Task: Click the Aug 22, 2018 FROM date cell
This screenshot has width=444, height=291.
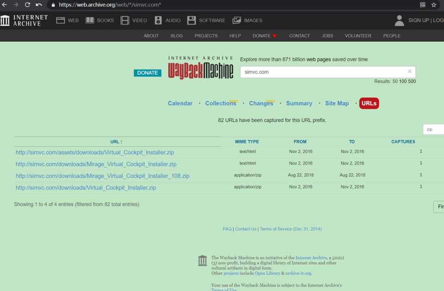Action: tap(301, 175)
